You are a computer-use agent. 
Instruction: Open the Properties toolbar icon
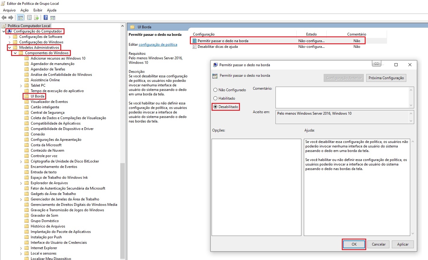pyautogui.click(x=29, y=17)
